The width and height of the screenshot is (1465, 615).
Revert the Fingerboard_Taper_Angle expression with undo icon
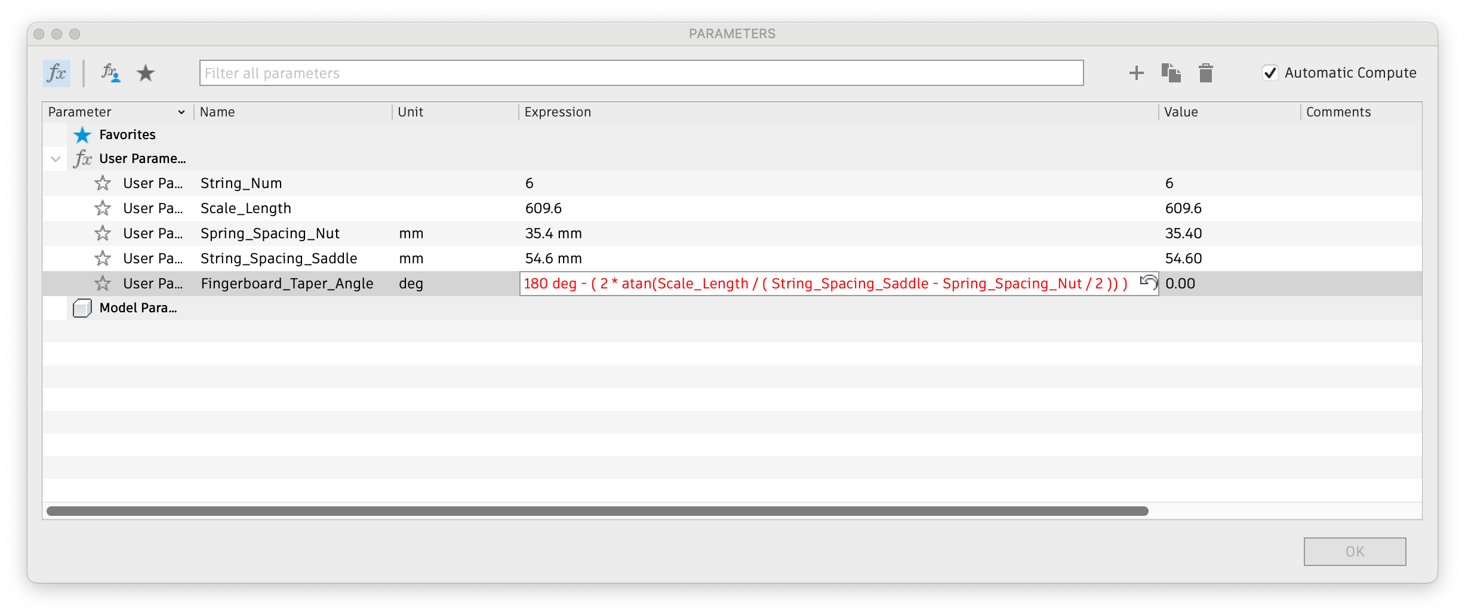[x=1149, y=281]
